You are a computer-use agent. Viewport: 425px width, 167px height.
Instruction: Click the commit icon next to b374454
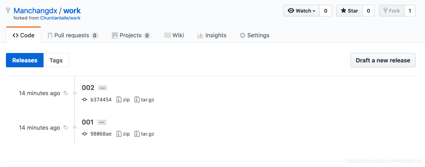84,100
